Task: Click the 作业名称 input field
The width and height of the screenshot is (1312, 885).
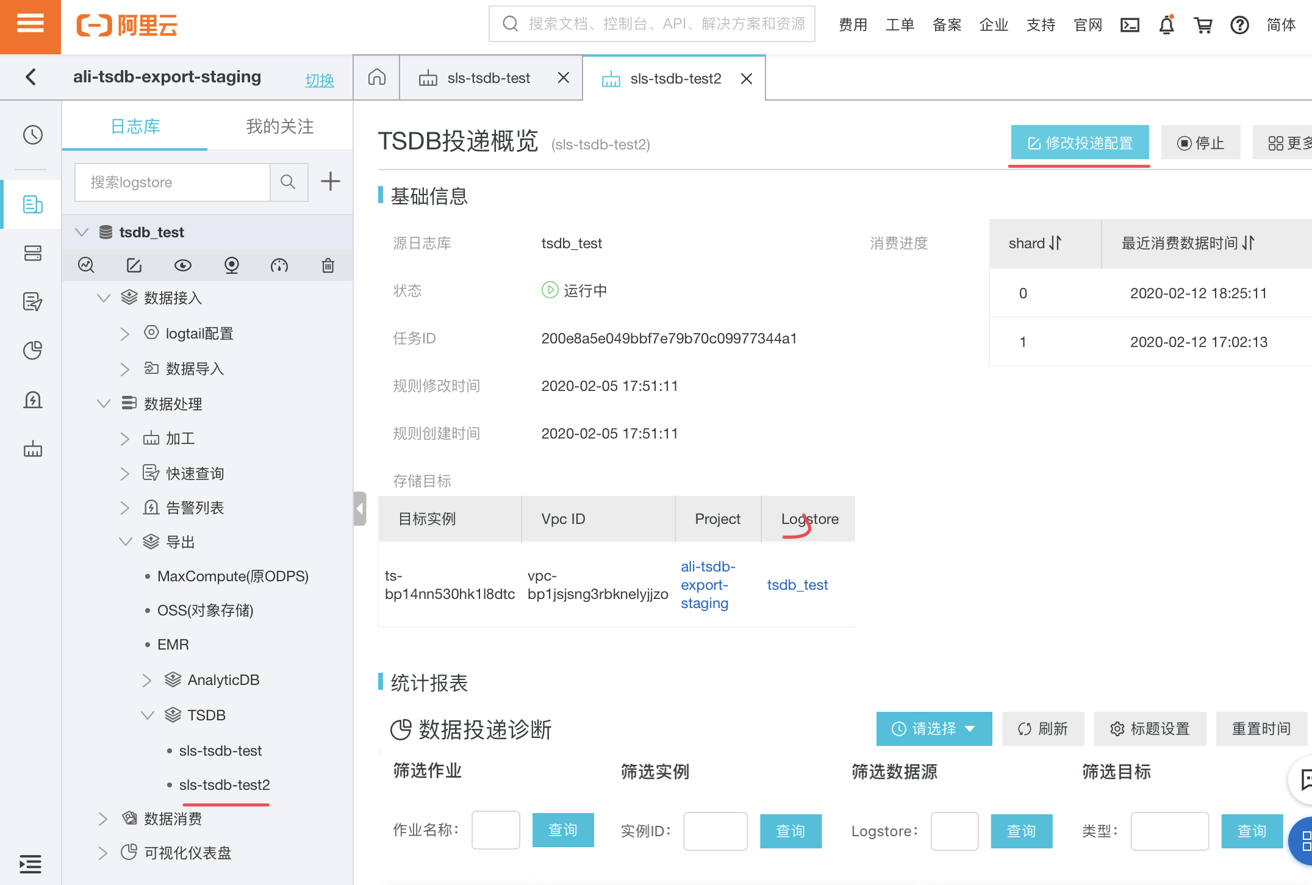Action: [x=495, y=830]
